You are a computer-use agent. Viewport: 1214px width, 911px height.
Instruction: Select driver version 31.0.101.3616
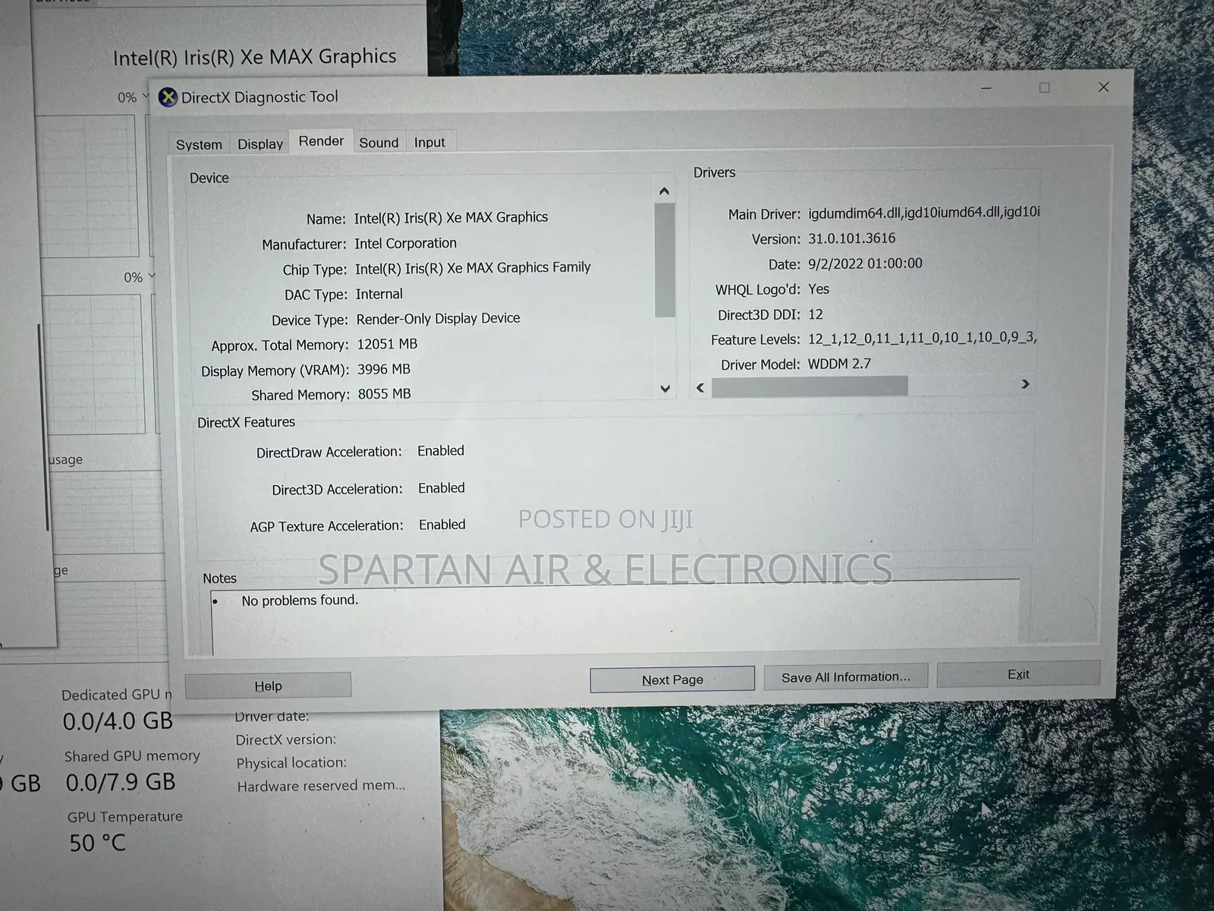851,238
